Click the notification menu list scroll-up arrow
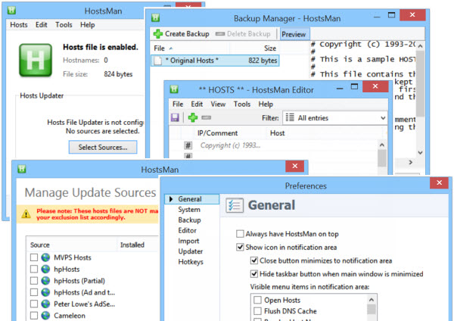 click(372, 299)
